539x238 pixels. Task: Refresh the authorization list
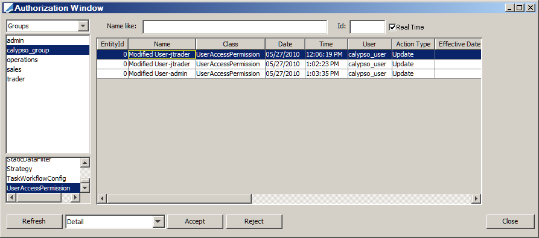[x=34, y=222]
